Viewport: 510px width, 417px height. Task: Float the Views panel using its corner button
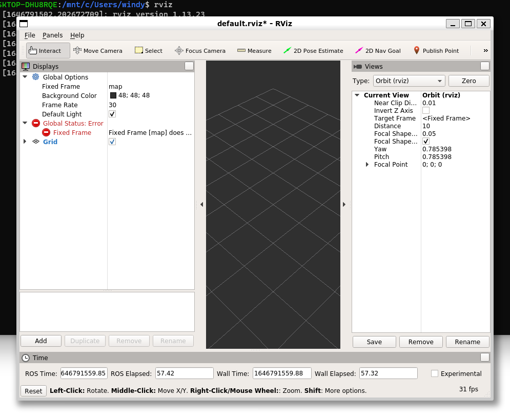click(x=485, y=66)
